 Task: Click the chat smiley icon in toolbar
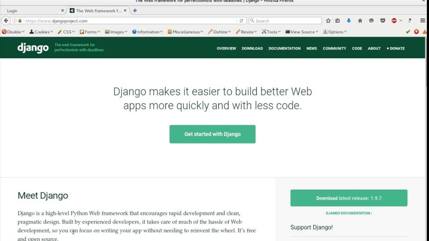[x=371, y=21]
